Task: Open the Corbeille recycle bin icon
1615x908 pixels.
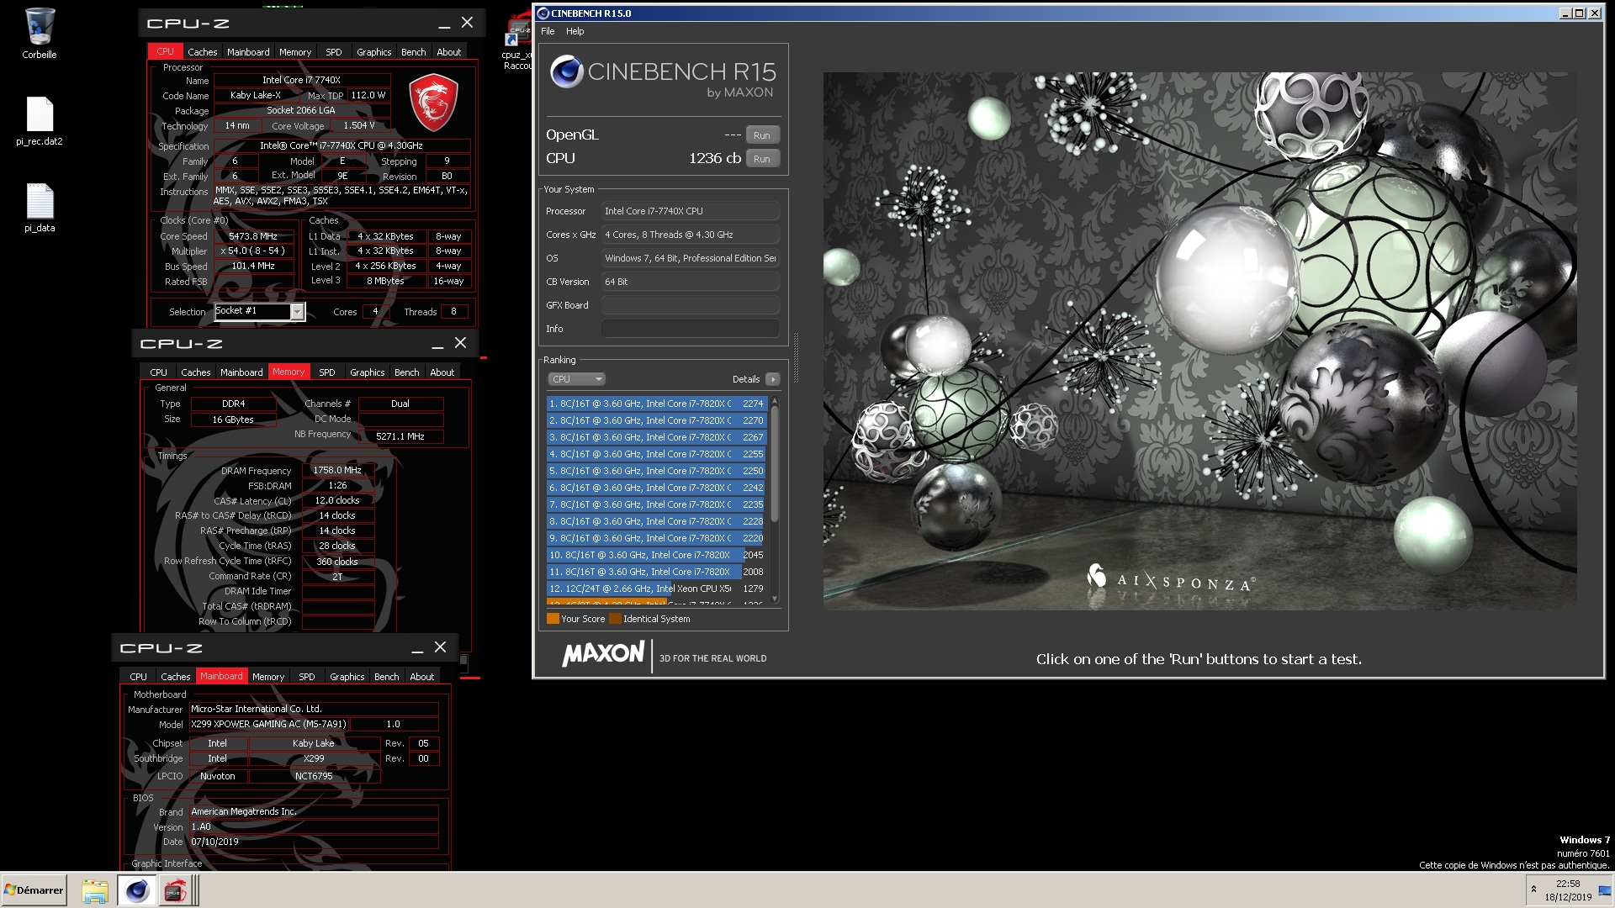Action: [x=40, y=27]
